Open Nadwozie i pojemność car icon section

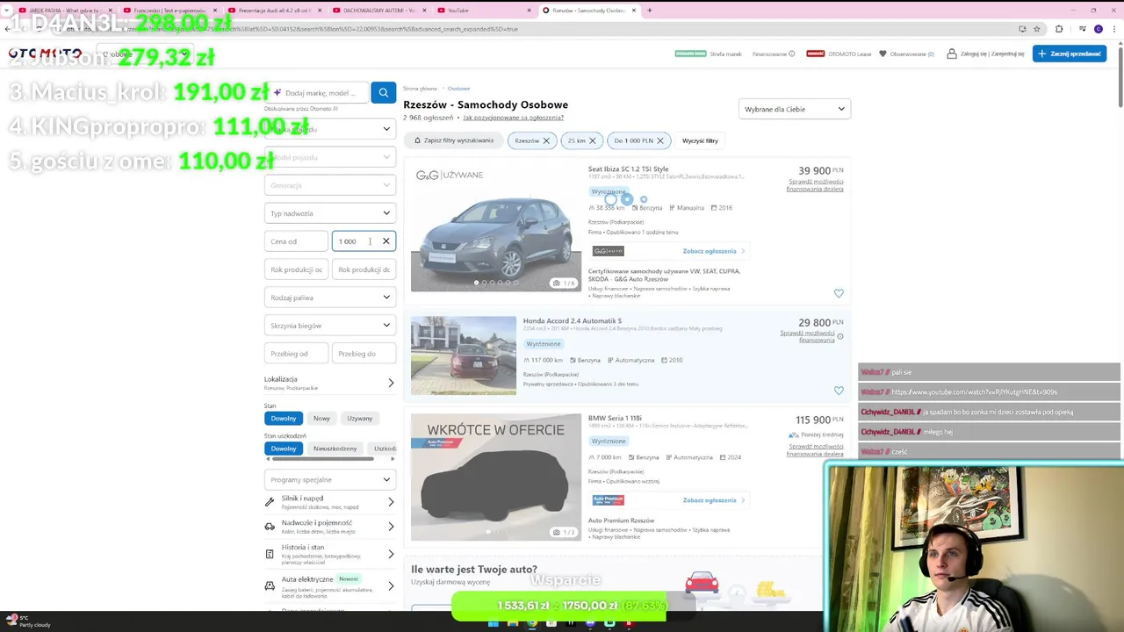329,527
